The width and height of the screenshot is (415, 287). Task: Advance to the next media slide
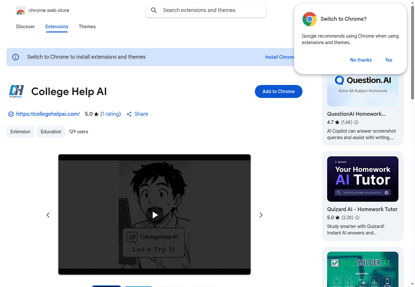261,215
